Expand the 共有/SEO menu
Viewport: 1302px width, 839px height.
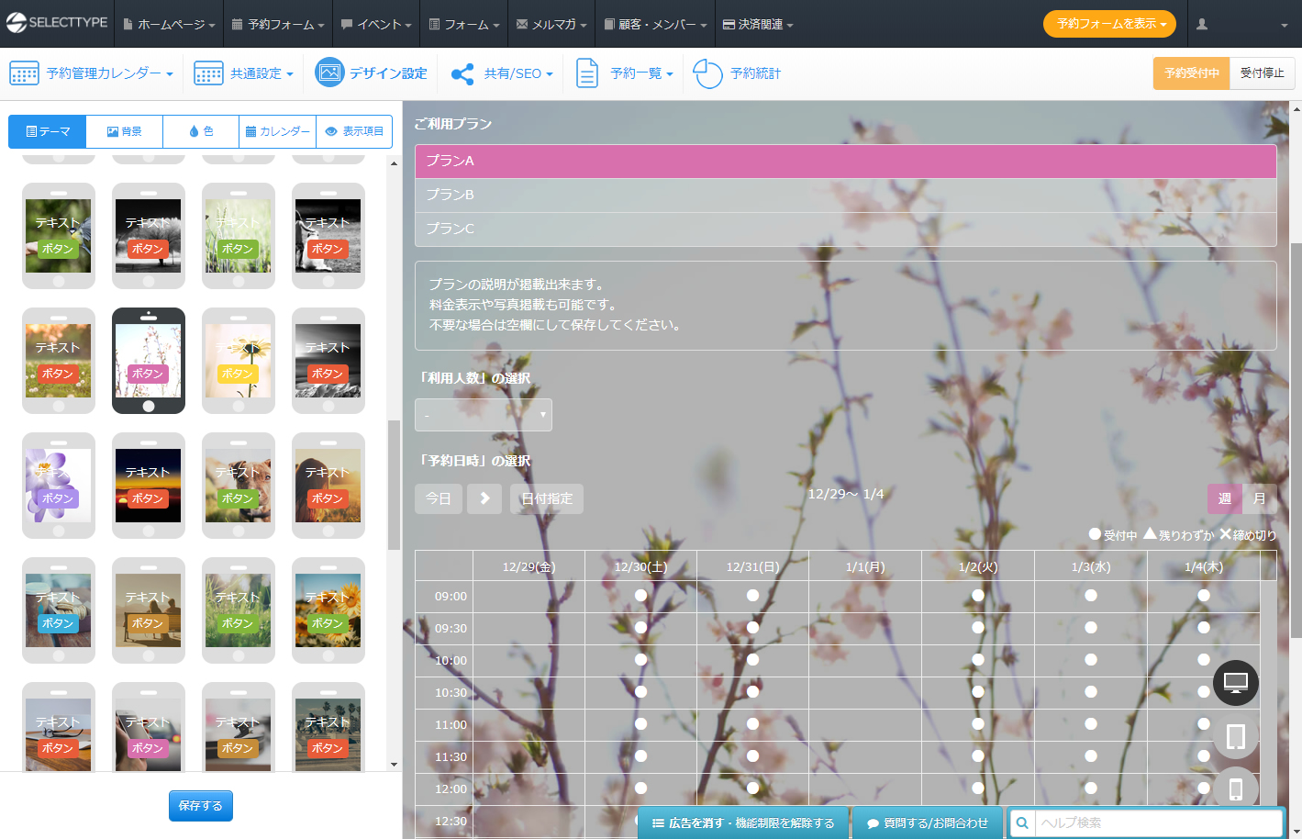[502, 73]
